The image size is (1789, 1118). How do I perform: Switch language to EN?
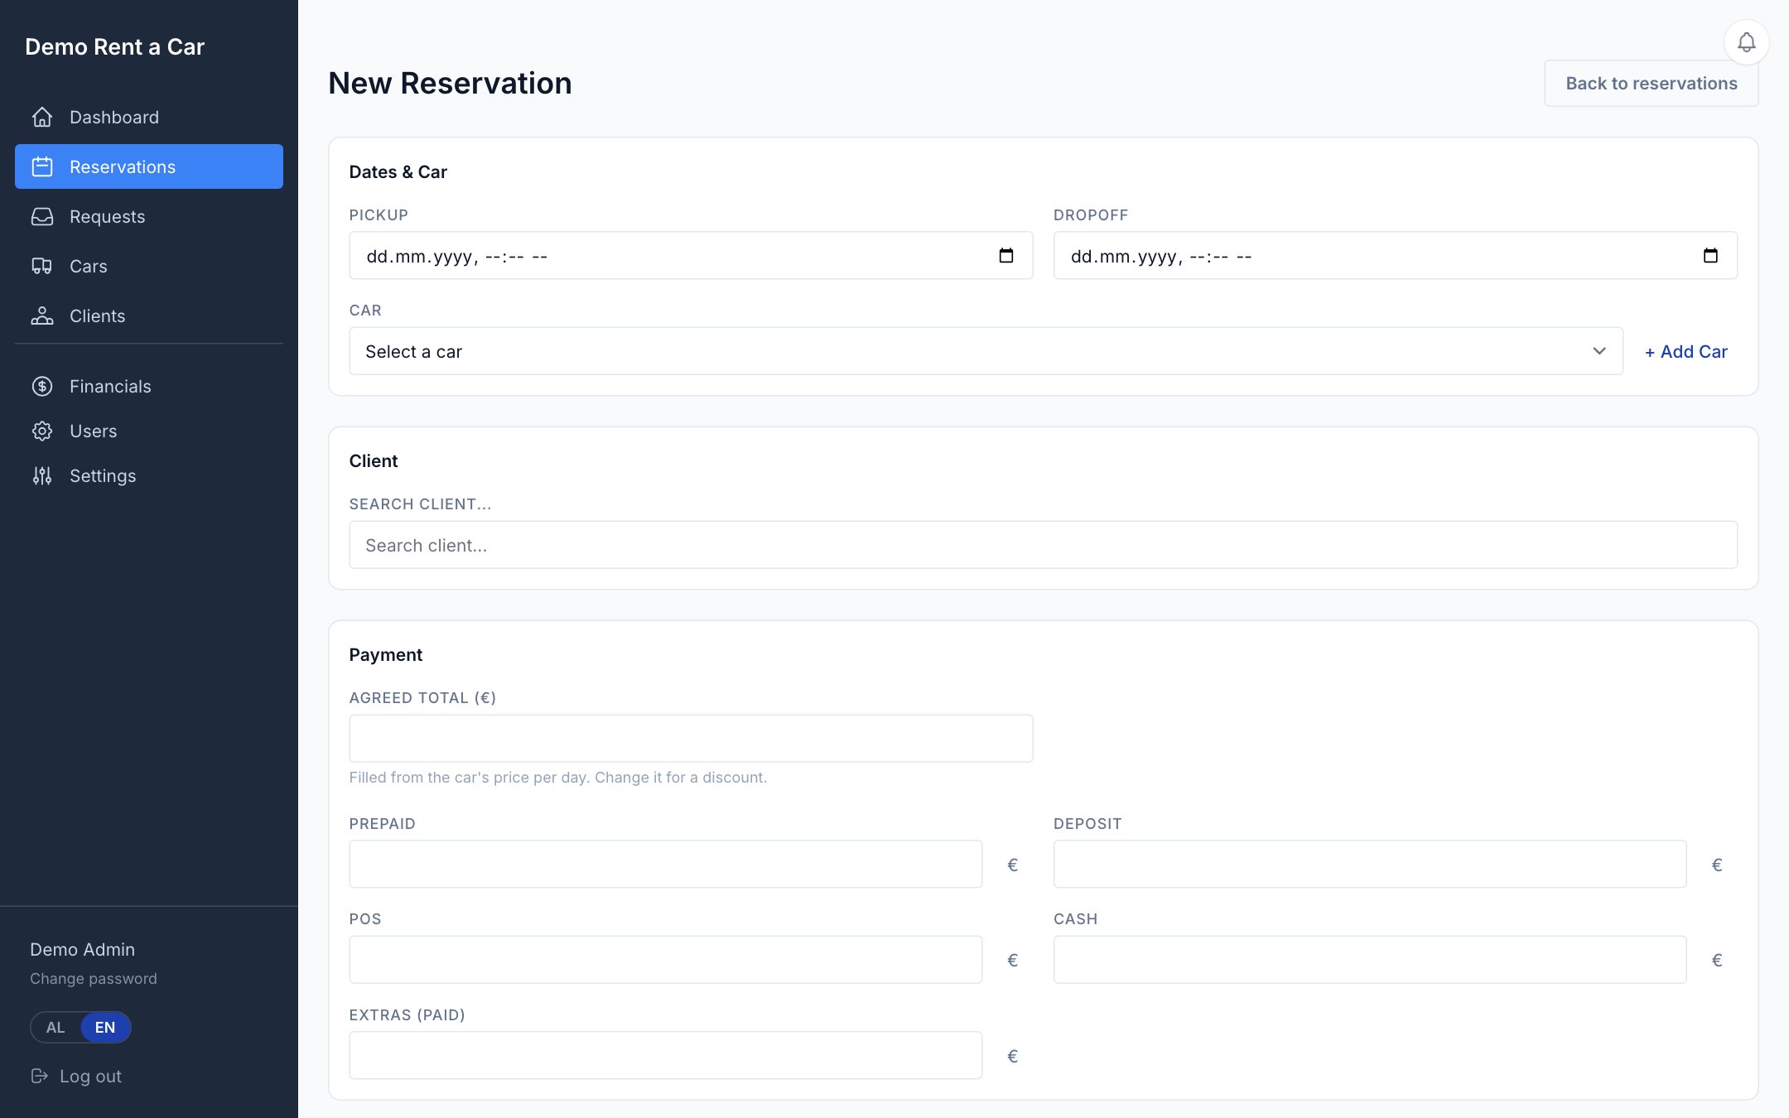pyautogui.click(x=105, y=1027)
